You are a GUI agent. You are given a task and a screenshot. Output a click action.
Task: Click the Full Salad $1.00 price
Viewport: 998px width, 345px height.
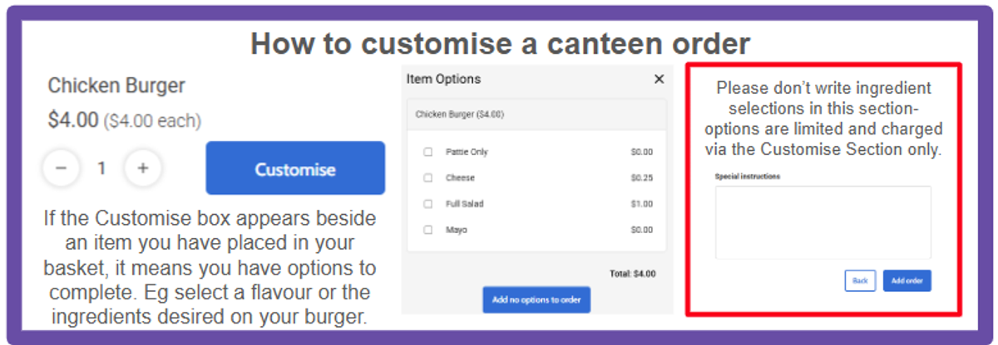(642, 203)
